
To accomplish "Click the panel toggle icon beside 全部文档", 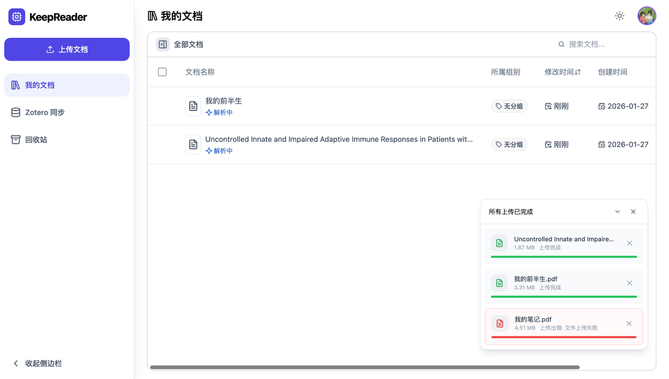I will point(163,44).
